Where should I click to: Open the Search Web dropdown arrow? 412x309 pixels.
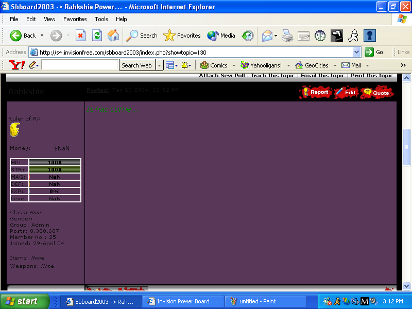pyautogui.click(x=160, y=65)
